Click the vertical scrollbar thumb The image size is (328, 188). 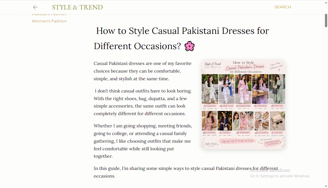tap(326, 20)
